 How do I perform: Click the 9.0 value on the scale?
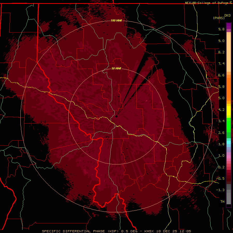click(221, 41)
